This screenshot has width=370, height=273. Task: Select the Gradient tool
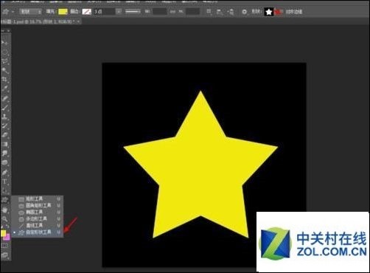[x=5, y=144]
